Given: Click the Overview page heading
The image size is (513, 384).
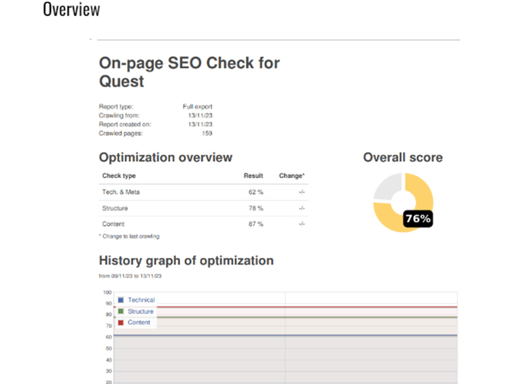Looking at the screenshot, I should click(x=71, y=9).
